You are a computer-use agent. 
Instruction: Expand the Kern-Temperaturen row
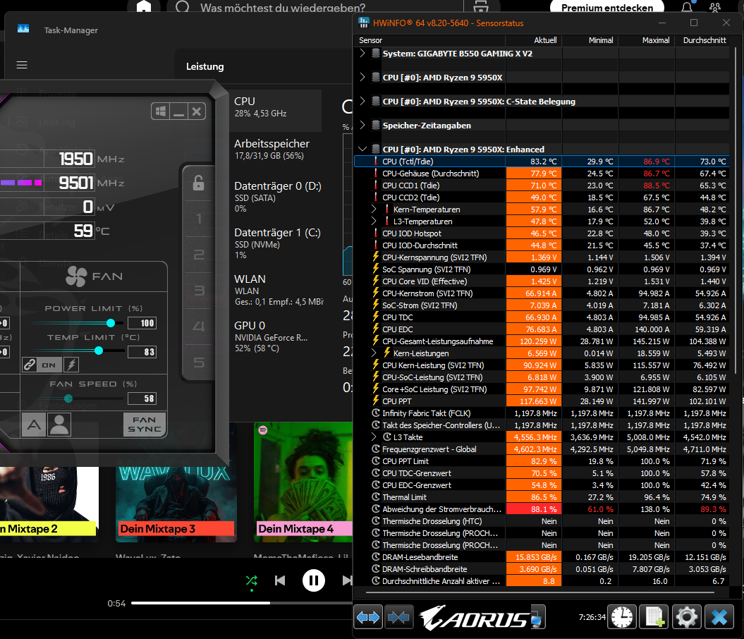374,209
